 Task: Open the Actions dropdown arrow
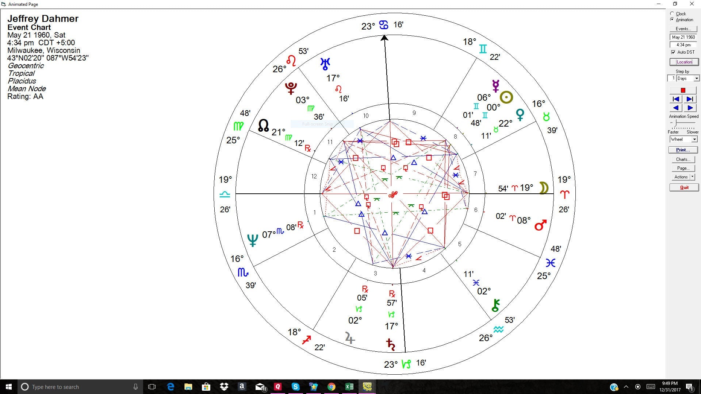point(693,177)
